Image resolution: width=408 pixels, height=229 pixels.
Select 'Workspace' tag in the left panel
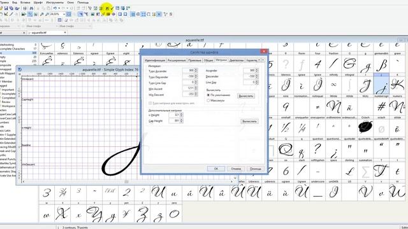pos(8,106)
